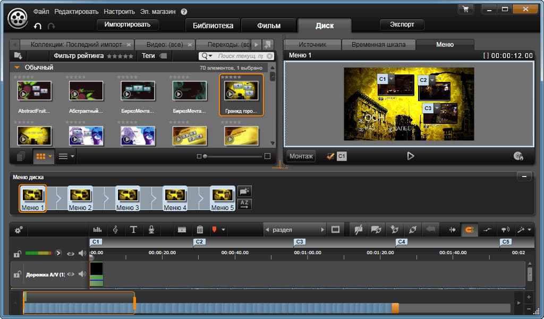Click the voice-over microphone icon

click(x=151, y=230)
